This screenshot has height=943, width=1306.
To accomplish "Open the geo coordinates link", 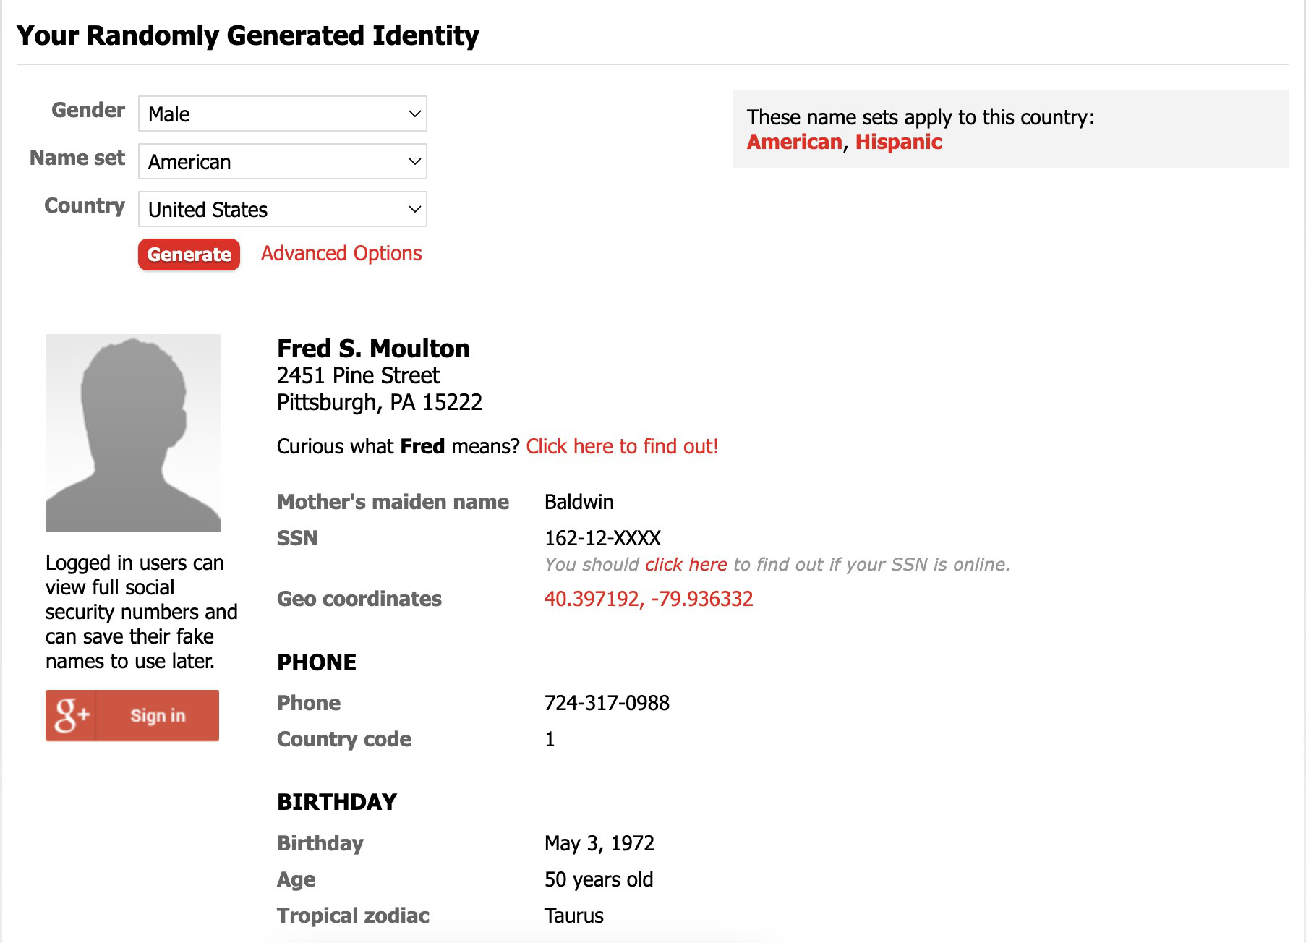I will [649, 599].
